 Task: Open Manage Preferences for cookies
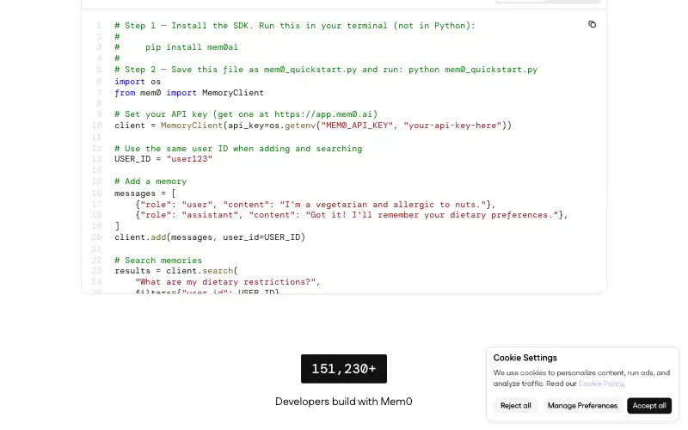(x=582, y=405)
